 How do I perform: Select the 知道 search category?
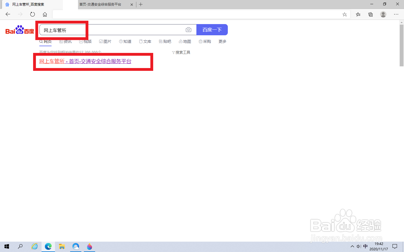(x=125, y=41)
